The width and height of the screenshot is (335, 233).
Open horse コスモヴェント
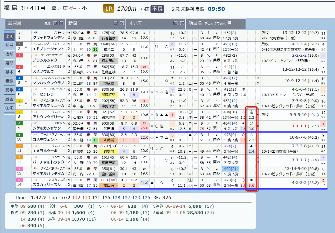coord(45,140)
